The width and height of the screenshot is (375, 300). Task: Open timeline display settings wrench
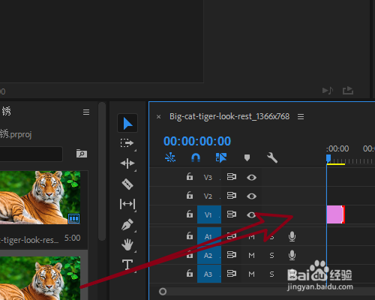[272, 157]
